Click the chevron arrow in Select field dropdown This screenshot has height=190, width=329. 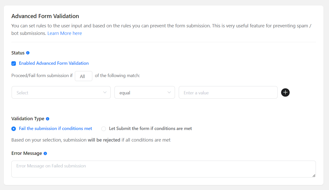105,92
